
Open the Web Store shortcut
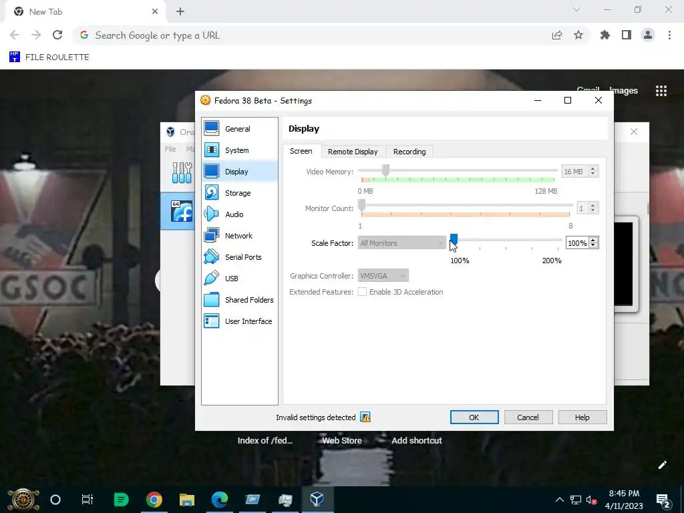(341, 441)
